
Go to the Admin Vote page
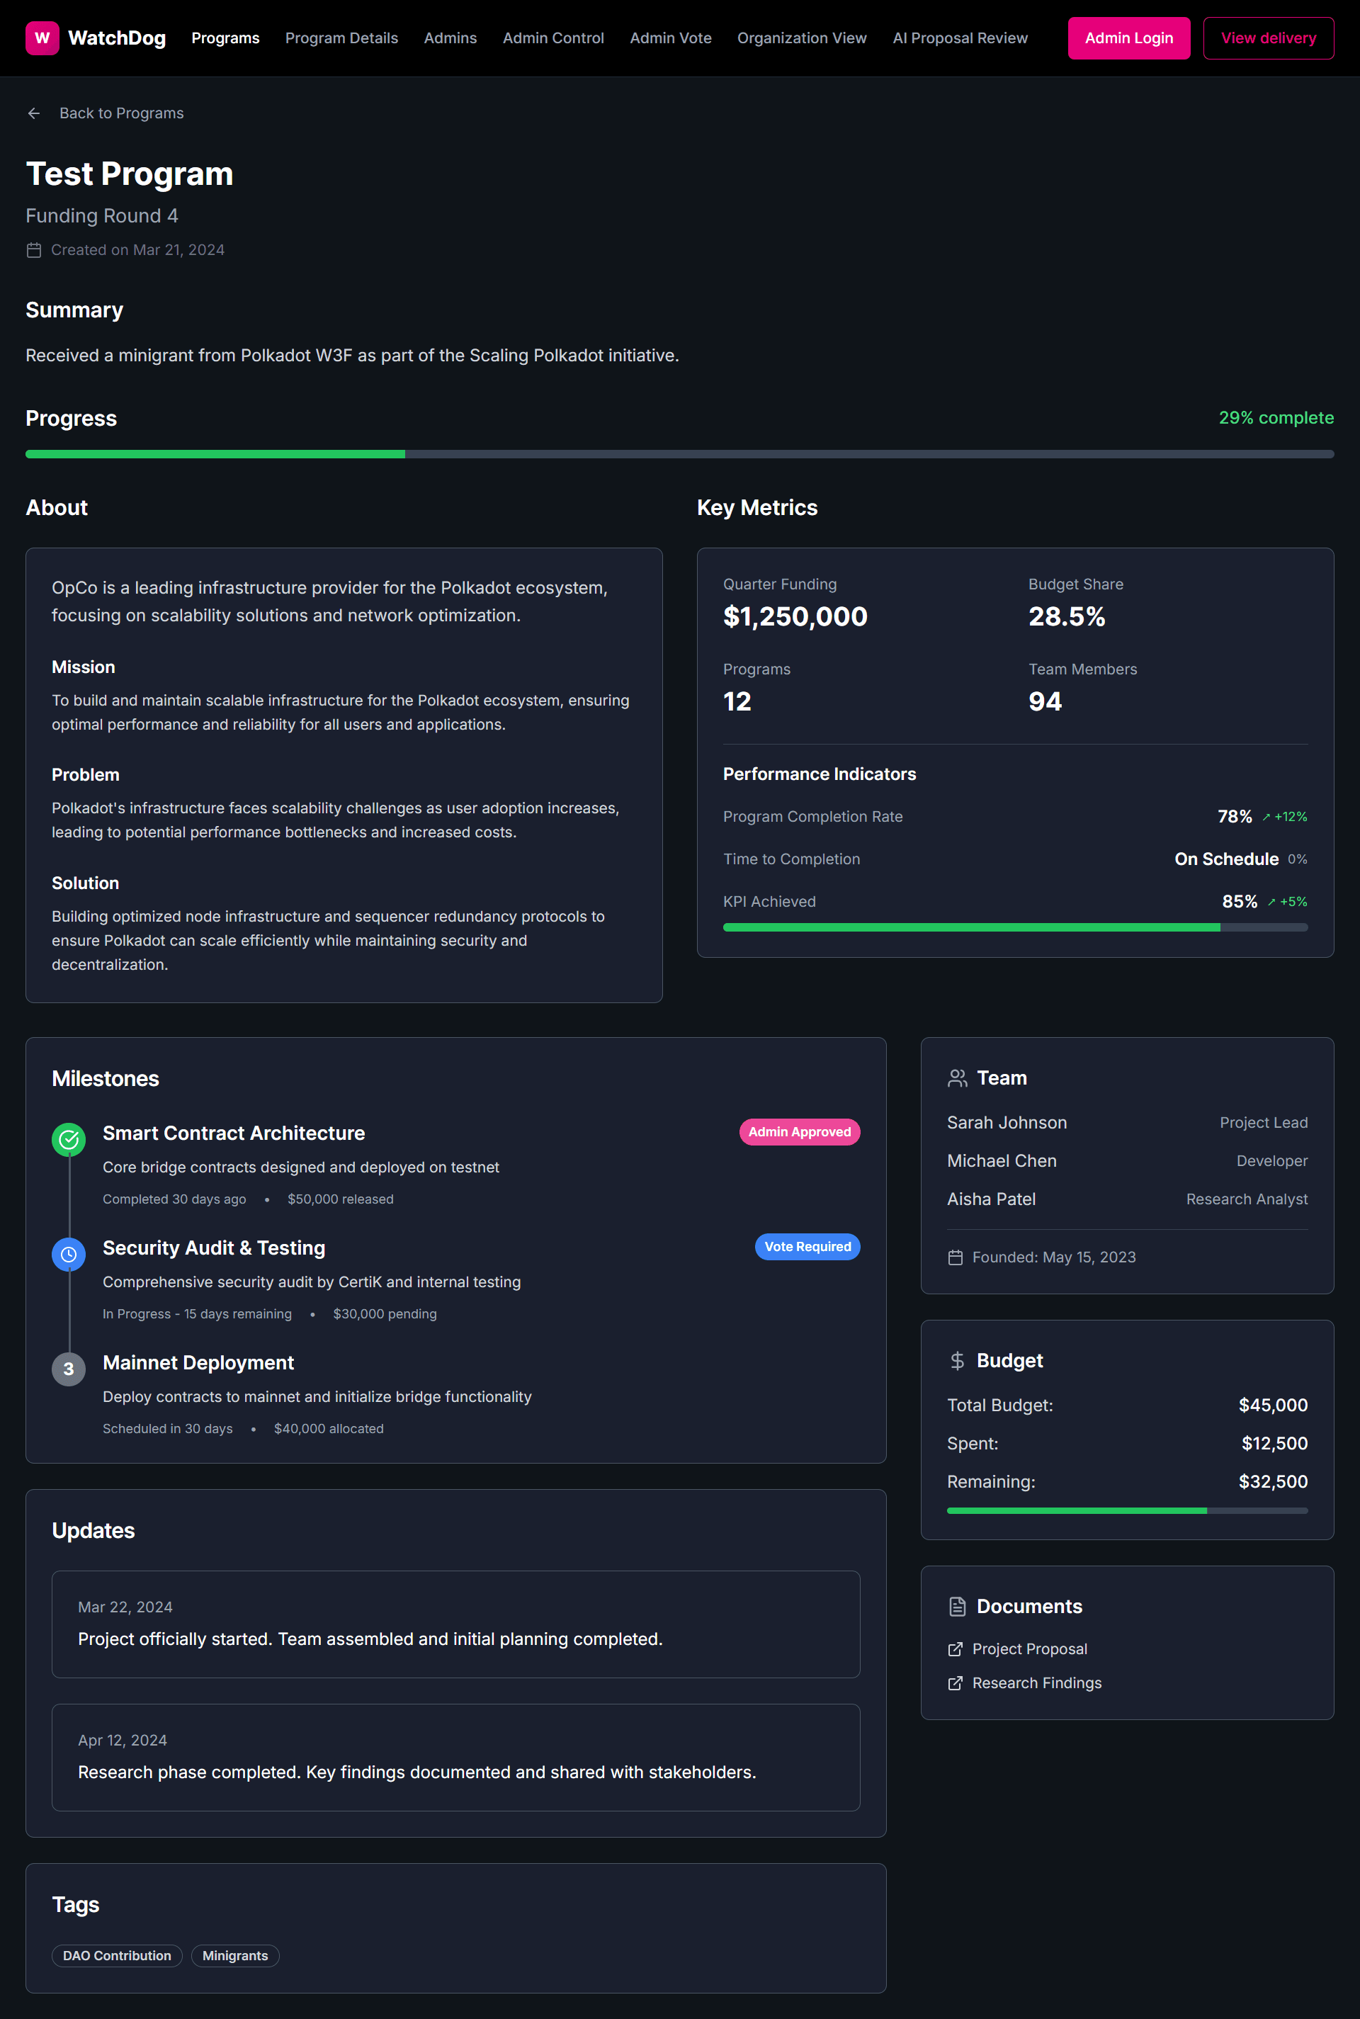click(x=669, y=38)
